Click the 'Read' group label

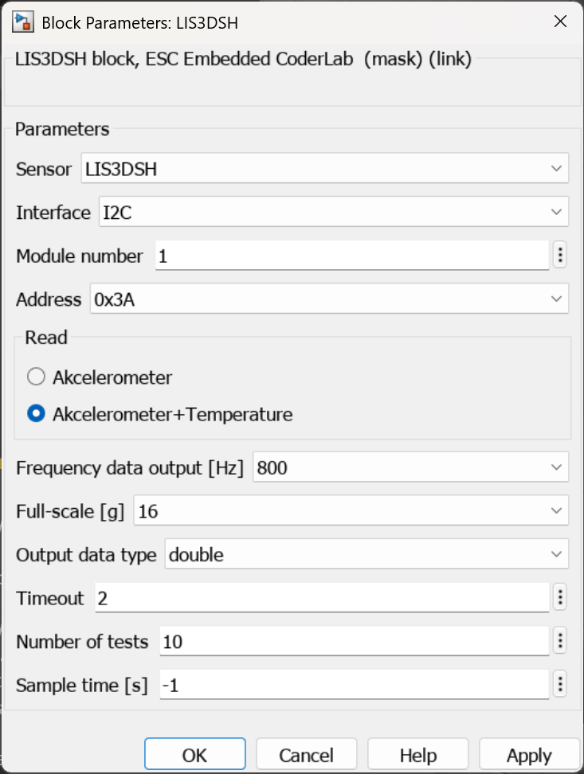tap(46, 338)
